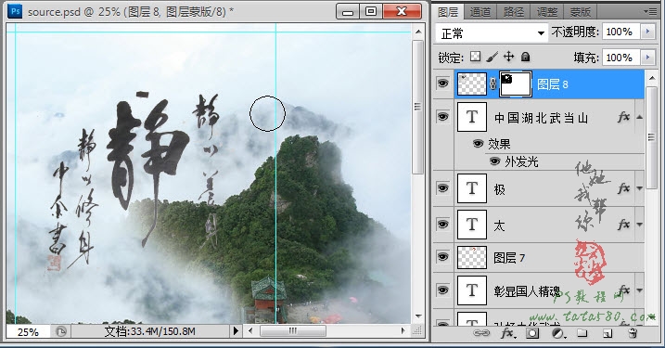Click the fx badge on 太 layer

tap(623, 224)
